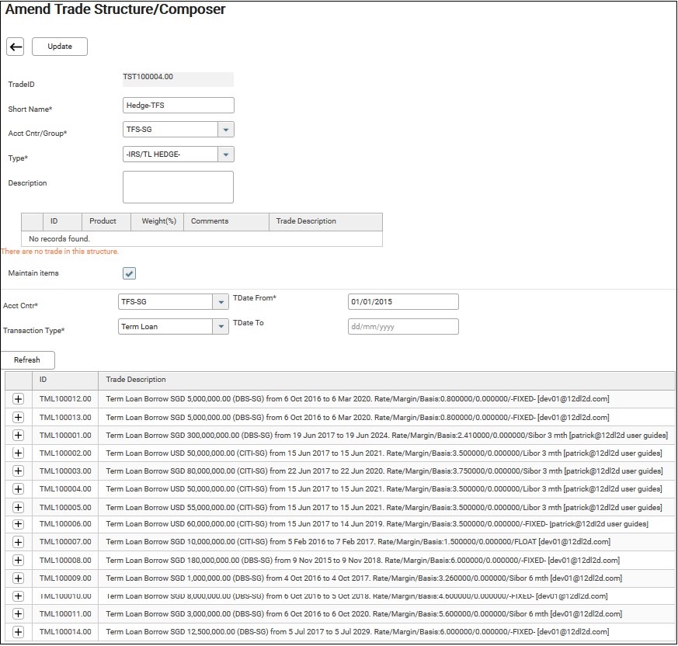Click the back arrow icon
This screenshot has width=678, height=646.
pyautogui.click(x=16, y=47)
